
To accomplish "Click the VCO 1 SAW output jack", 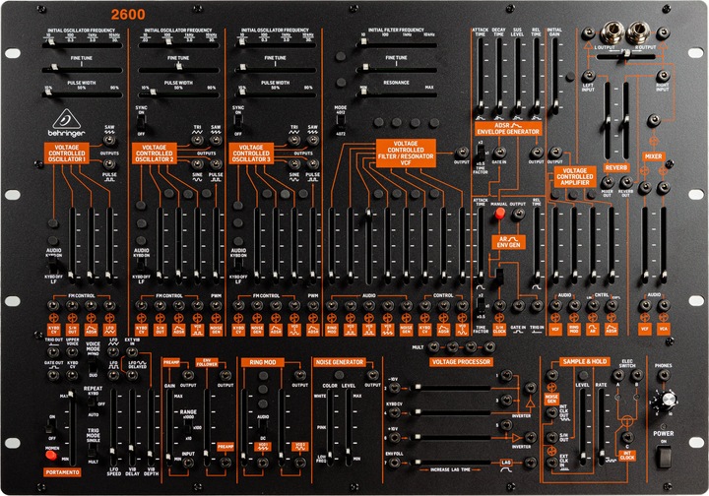I will point(109,140).
